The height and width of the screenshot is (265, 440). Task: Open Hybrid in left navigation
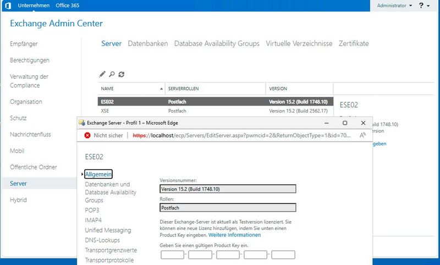[x=18, y=200]
